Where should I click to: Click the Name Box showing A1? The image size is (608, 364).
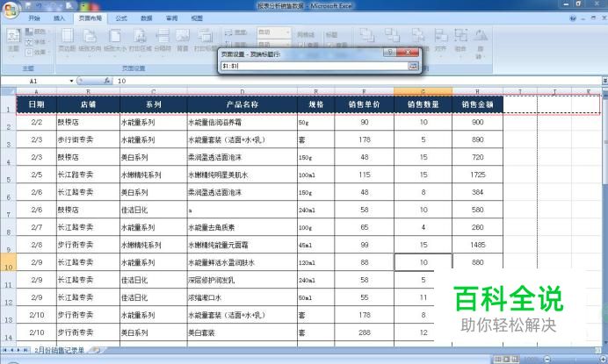click(x=35, y=81)
